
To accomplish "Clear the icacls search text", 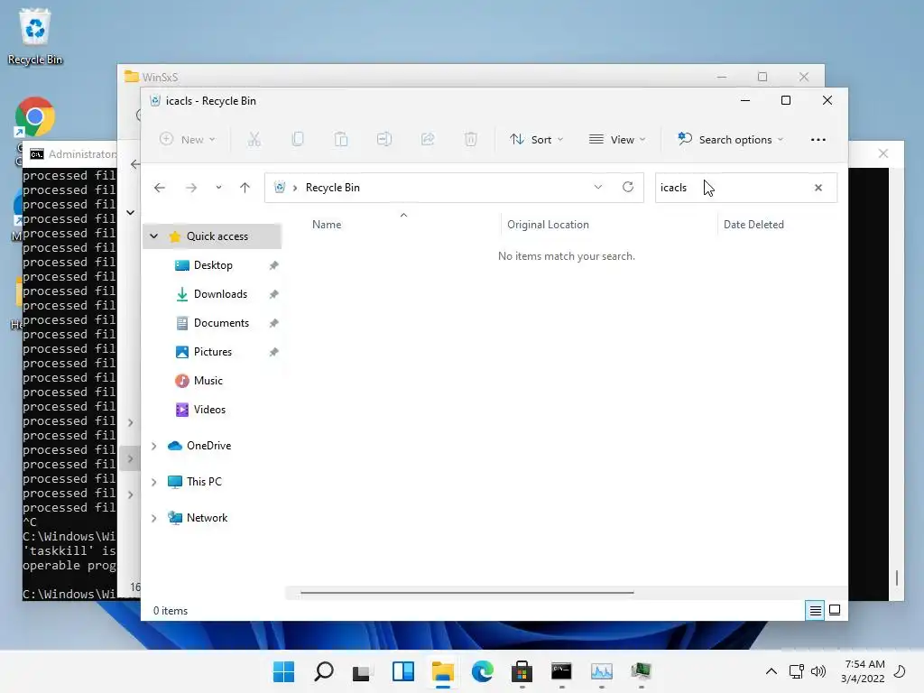I will click(x=818, y=188).
